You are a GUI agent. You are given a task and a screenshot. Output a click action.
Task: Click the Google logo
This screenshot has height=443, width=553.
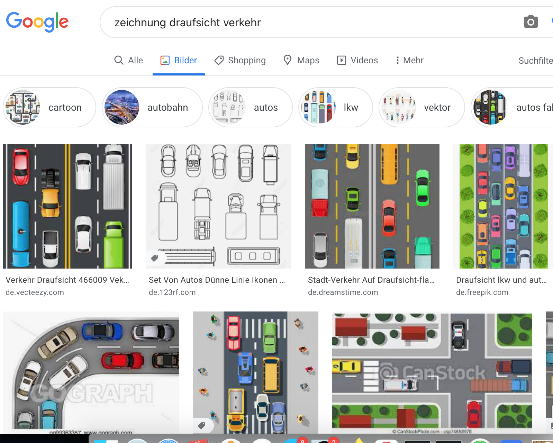click(x=37, y=22)
